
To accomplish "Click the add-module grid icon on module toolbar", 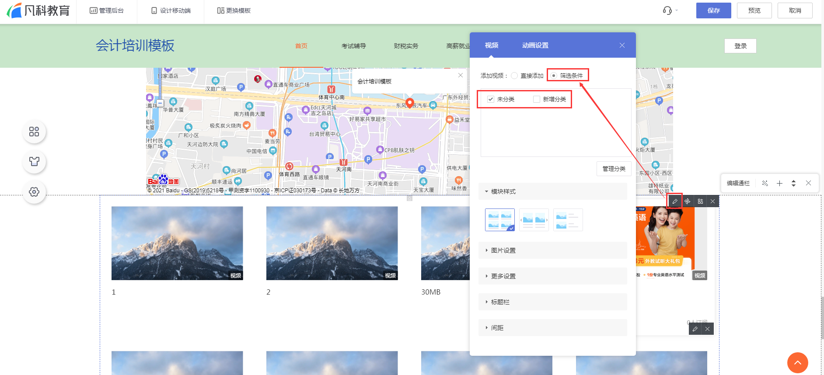I will tap(700, 201).
